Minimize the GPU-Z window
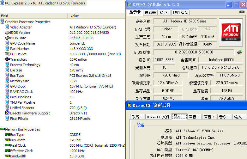 point(228,4)
